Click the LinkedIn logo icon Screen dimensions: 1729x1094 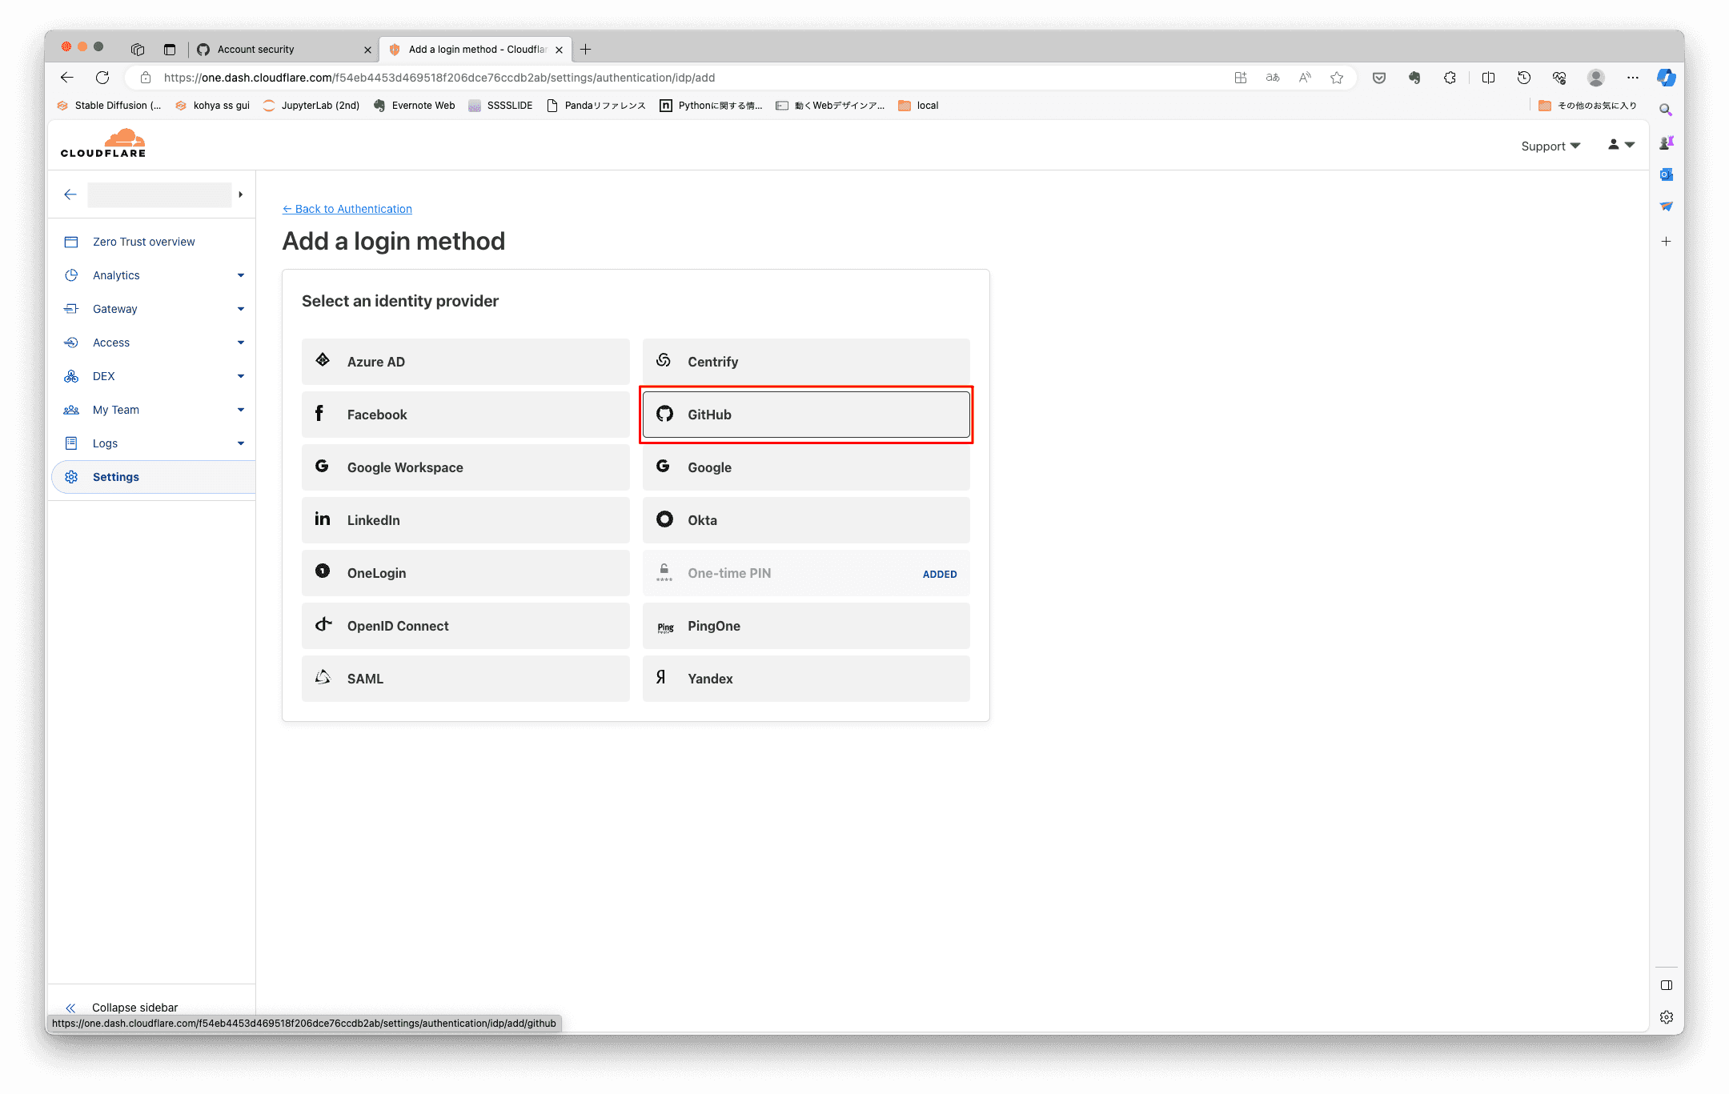click(x=323, y=519)
